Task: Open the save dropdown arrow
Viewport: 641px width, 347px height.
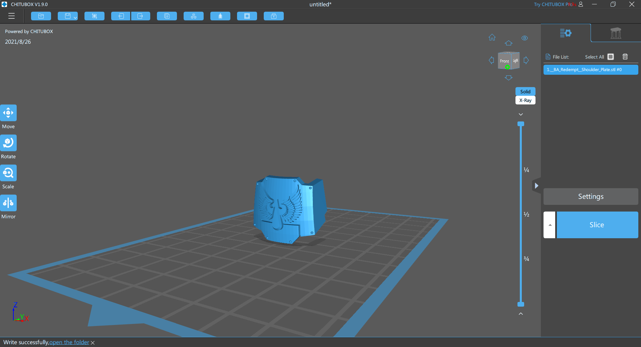Action: pyautogui.click(x=75, y=17)
